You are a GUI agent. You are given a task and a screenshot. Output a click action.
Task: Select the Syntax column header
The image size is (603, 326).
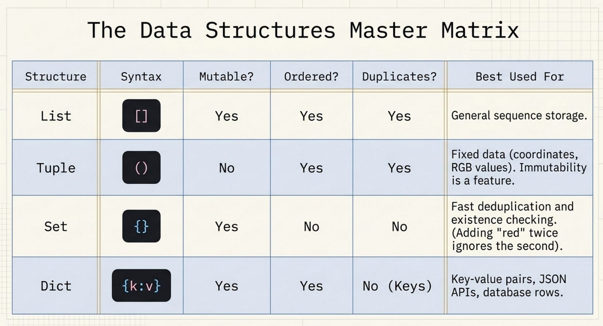point(141,77)
